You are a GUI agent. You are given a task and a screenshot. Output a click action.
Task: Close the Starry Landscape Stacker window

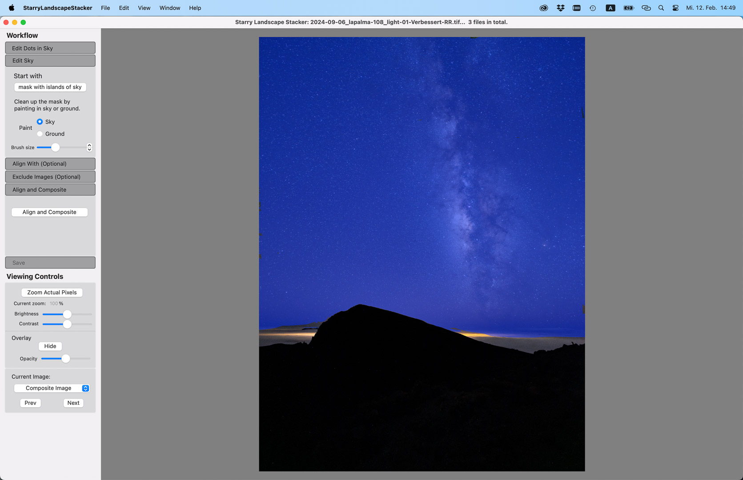[6, 22]
